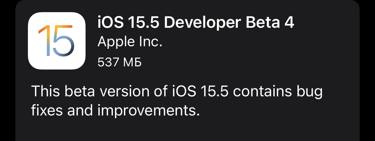Screen dimensions: 375x141
Task: Click the word 'Developer' in the title
Action: pyautogui.click(x=203, y=23)
